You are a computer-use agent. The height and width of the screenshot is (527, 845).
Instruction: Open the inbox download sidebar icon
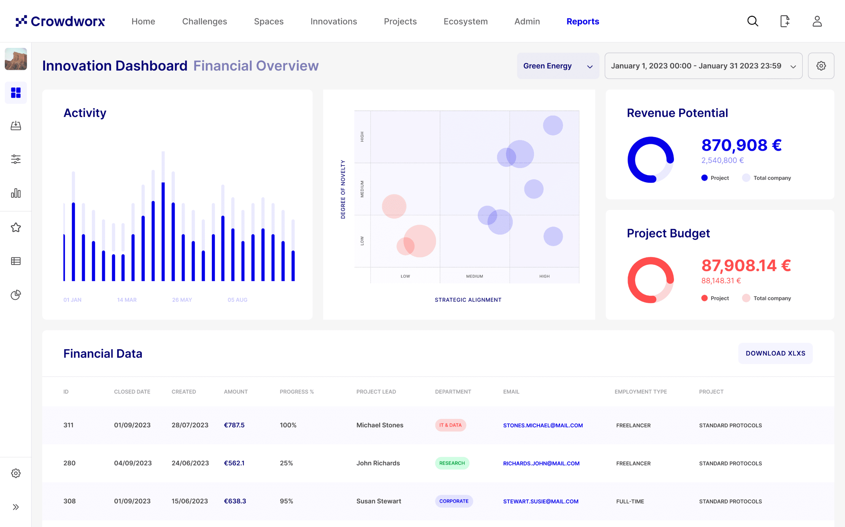pyautogui.click(x=16, y=125)
